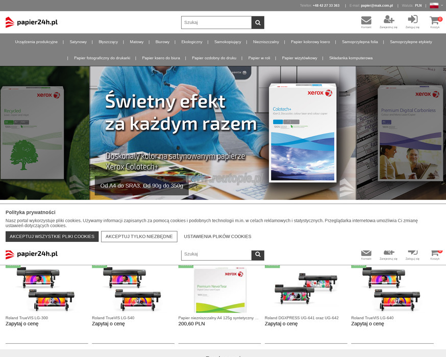Open the Roland TrueVIS LG-640 product link
Image resolution: width=446 pixels, height=357 pixels.
373,318
